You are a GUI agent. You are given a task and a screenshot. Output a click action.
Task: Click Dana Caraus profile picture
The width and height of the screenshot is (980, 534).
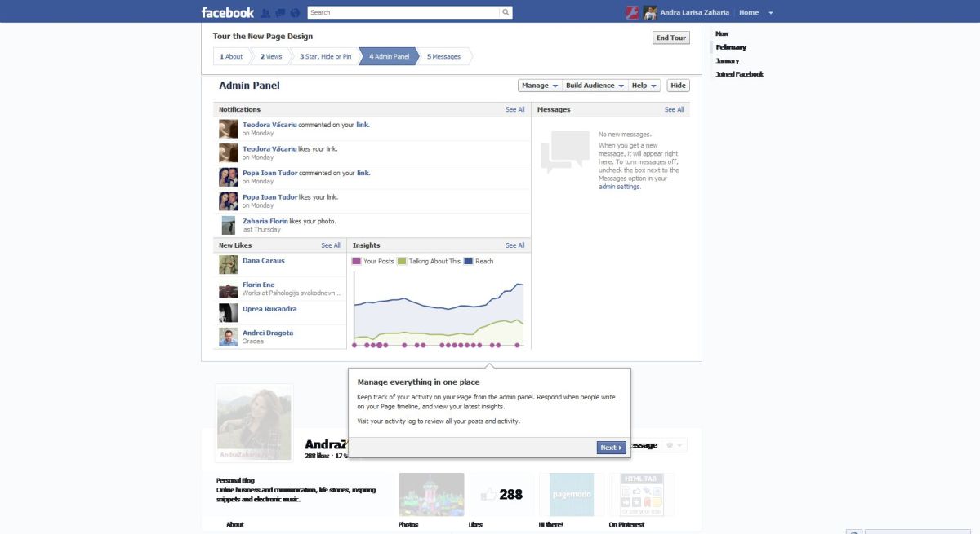click(229, 265)
